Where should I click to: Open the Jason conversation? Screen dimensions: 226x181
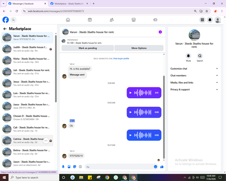27,163
